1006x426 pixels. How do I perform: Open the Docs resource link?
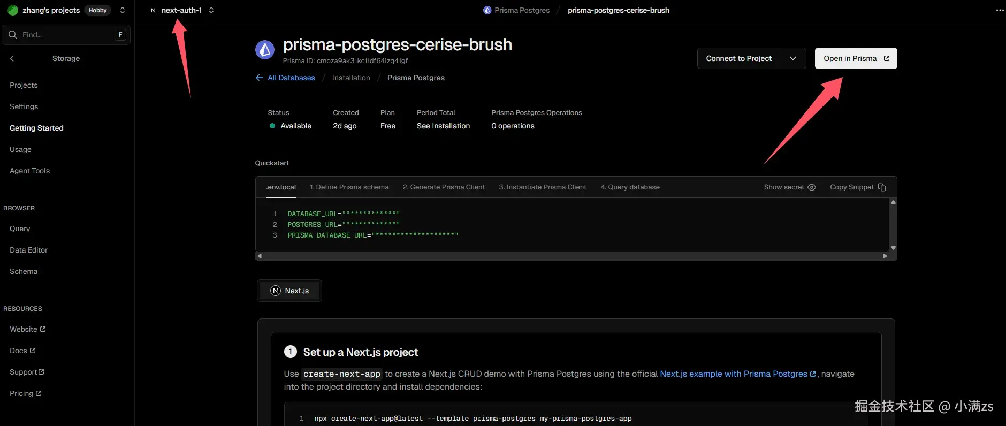pyautogui.click(x=22, y=351)
